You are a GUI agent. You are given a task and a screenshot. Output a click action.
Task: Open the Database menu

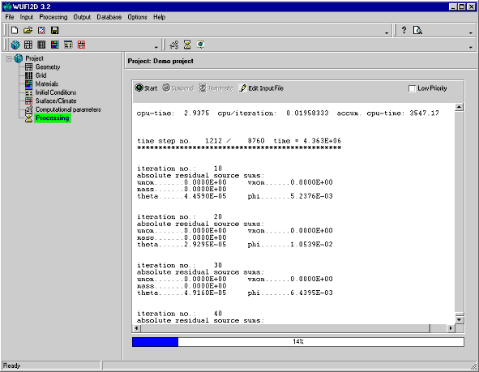[109, 17]
